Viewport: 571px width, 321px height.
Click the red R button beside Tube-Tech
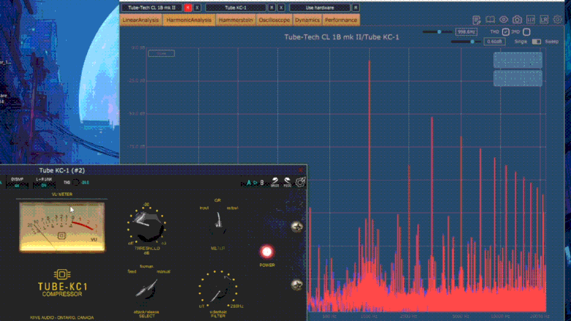tap(188, 7)
